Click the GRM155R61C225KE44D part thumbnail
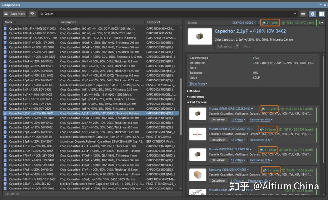 [198, 114]
